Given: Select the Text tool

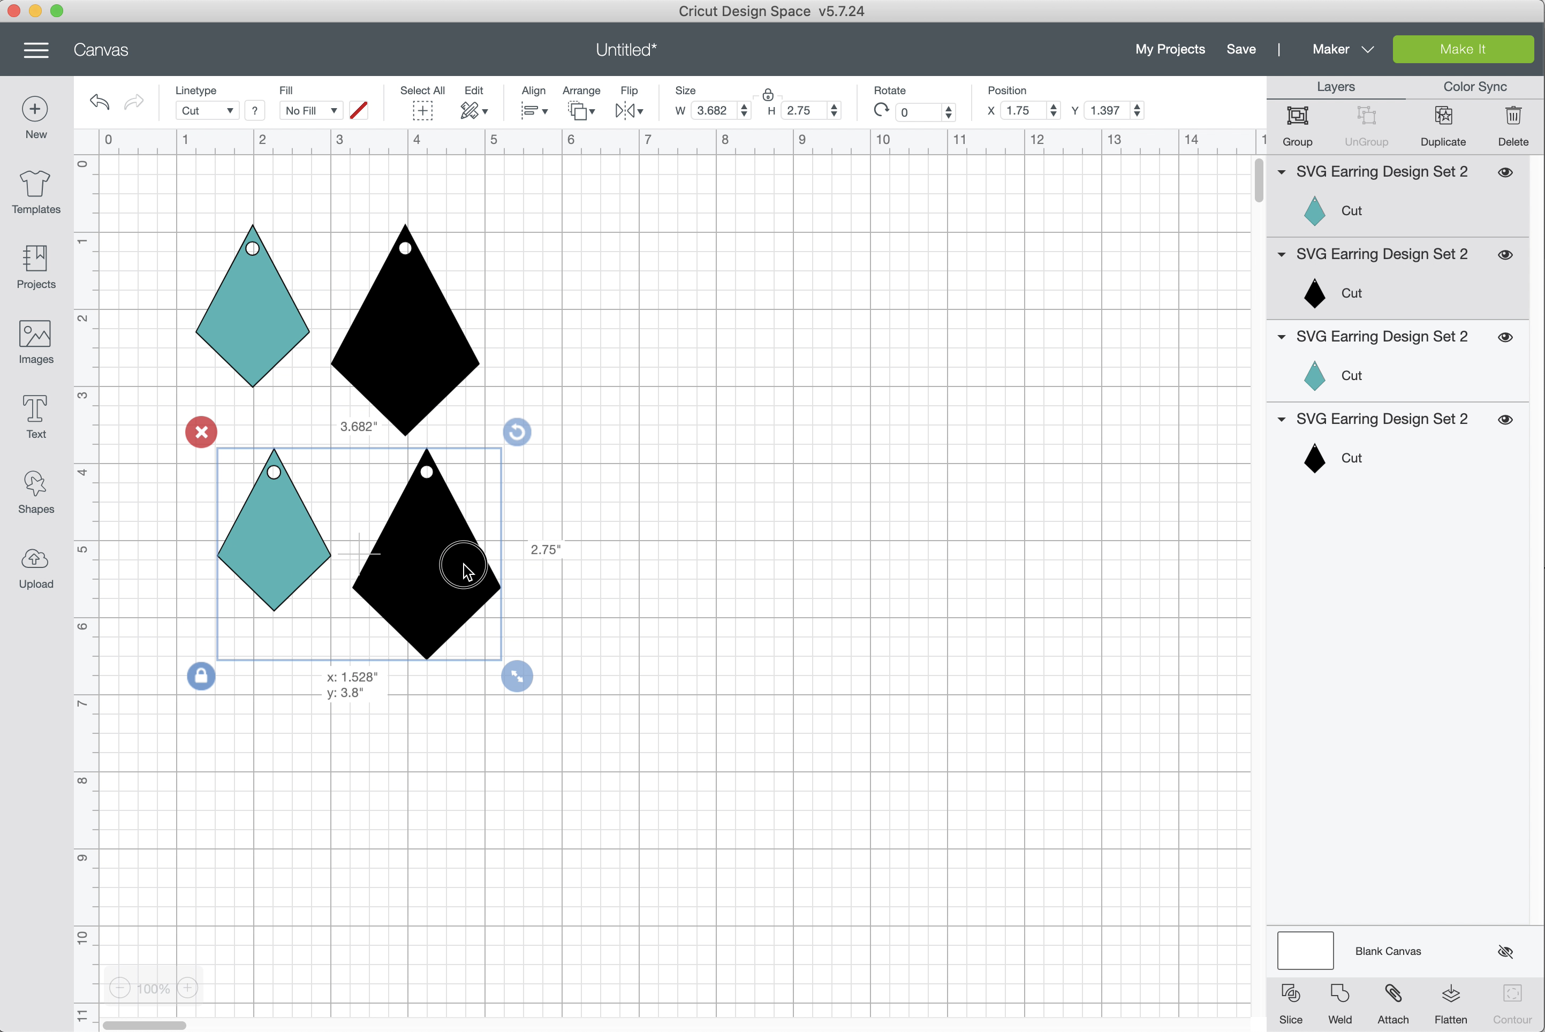Looking at the screenshot, I should 35,416.
